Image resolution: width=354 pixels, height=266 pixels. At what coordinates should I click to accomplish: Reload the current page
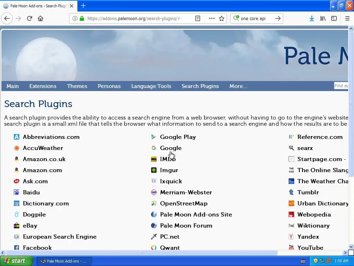29,18
